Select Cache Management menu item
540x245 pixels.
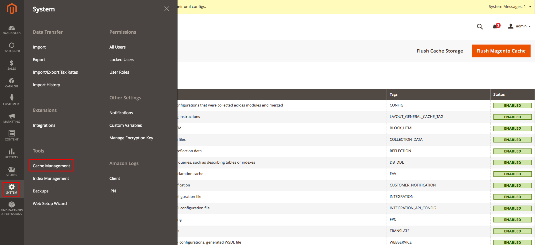click(x=51, y=166)
